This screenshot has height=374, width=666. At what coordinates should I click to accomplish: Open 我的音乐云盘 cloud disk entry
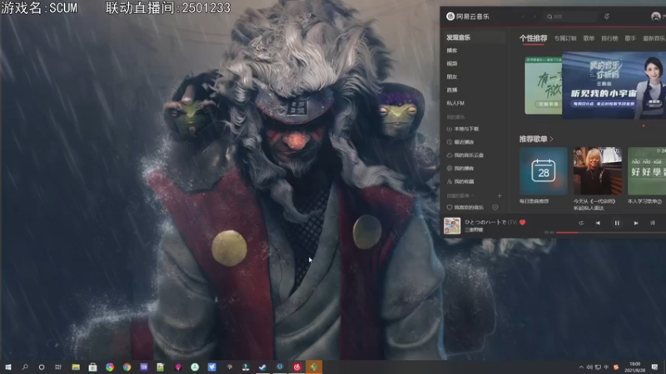point(465,155)
